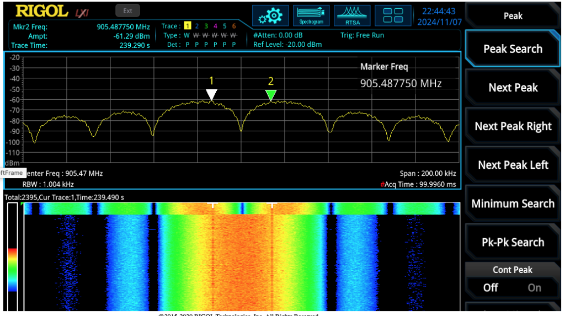Toggle the Ext reference indicator
This screenshot has height=316, width=565.
coord(127,10)
